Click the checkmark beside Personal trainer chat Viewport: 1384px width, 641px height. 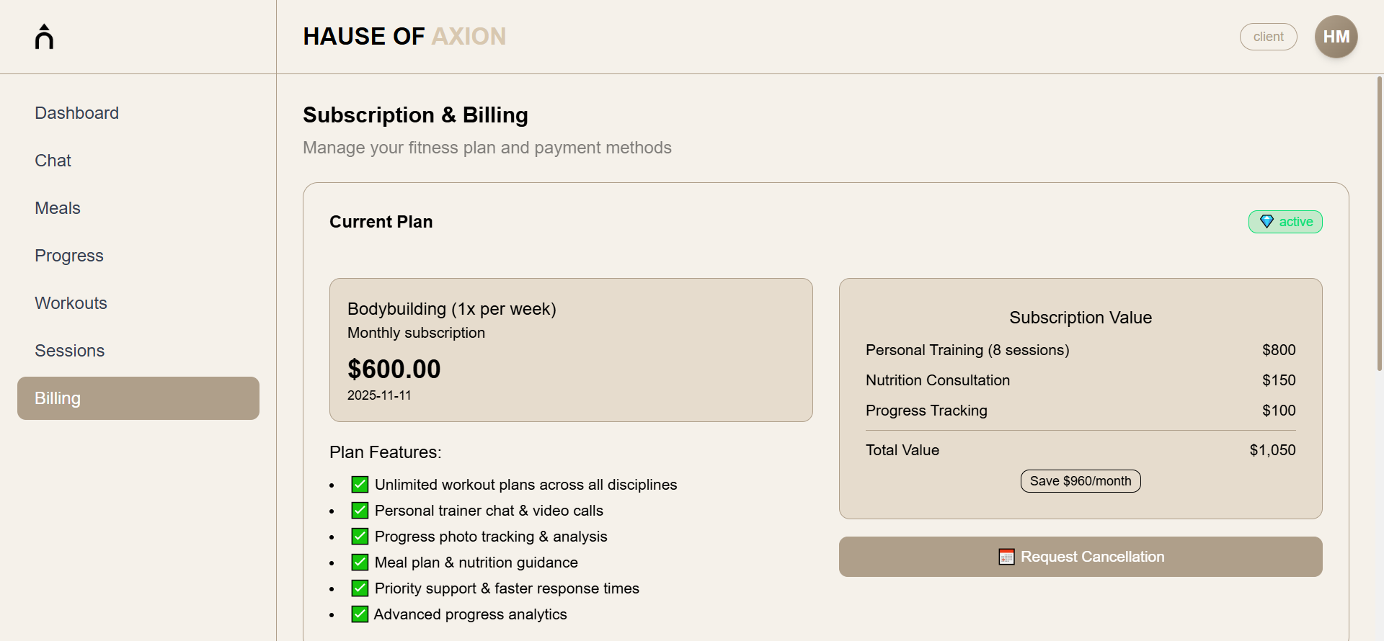[x=360, y=511]
